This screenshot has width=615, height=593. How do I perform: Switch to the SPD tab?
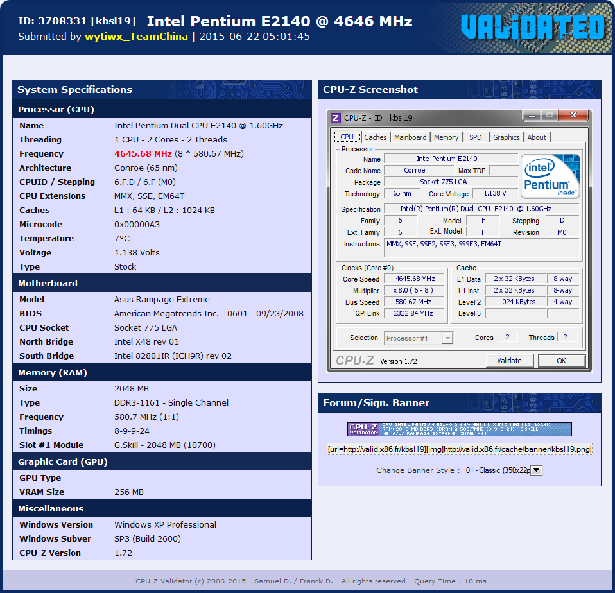(x=475, y=137)
